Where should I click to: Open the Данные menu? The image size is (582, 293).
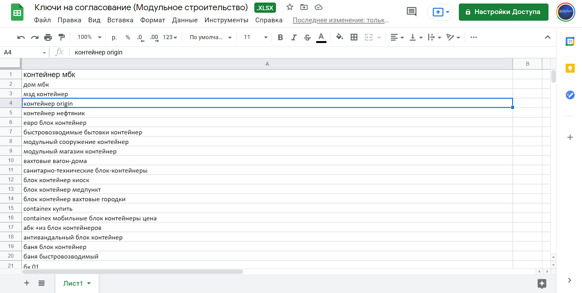pos(185,20)
